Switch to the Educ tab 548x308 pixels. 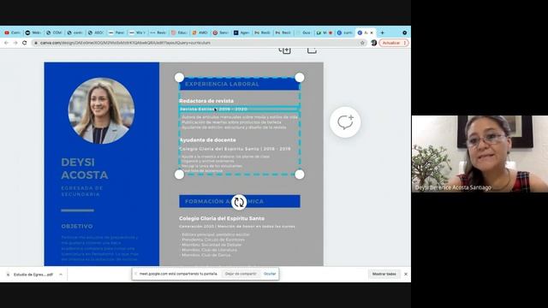coord(179,33)
